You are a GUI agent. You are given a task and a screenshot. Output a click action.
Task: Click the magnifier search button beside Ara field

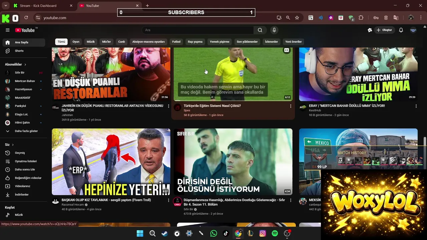[x=260, y=30]
